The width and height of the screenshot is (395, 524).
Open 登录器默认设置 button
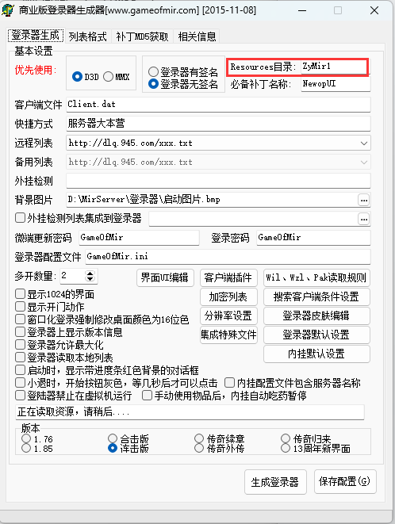pos(316,335)
